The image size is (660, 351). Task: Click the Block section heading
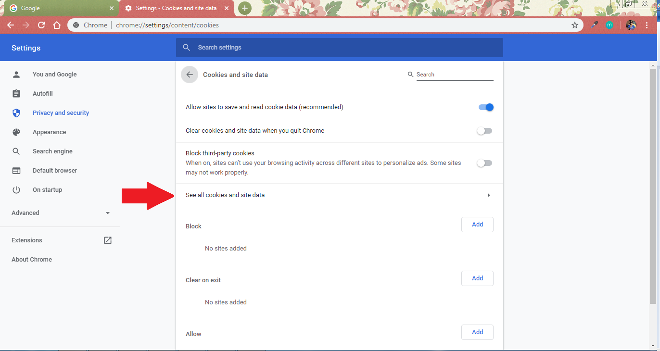tap(193, 226)
